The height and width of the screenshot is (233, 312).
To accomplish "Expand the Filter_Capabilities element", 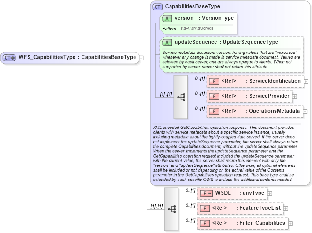I will [290, 224].
